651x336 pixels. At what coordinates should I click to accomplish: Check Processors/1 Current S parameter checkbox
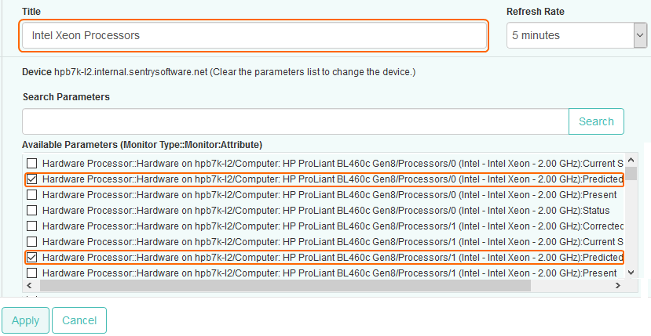(x=32, y=241)
